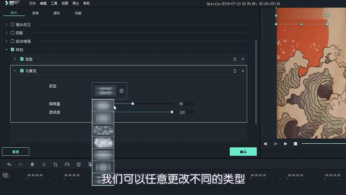This screenshot has height=195, width=346.
Task: Click the Filmora logo icon
Action: [x=12, y=3]
